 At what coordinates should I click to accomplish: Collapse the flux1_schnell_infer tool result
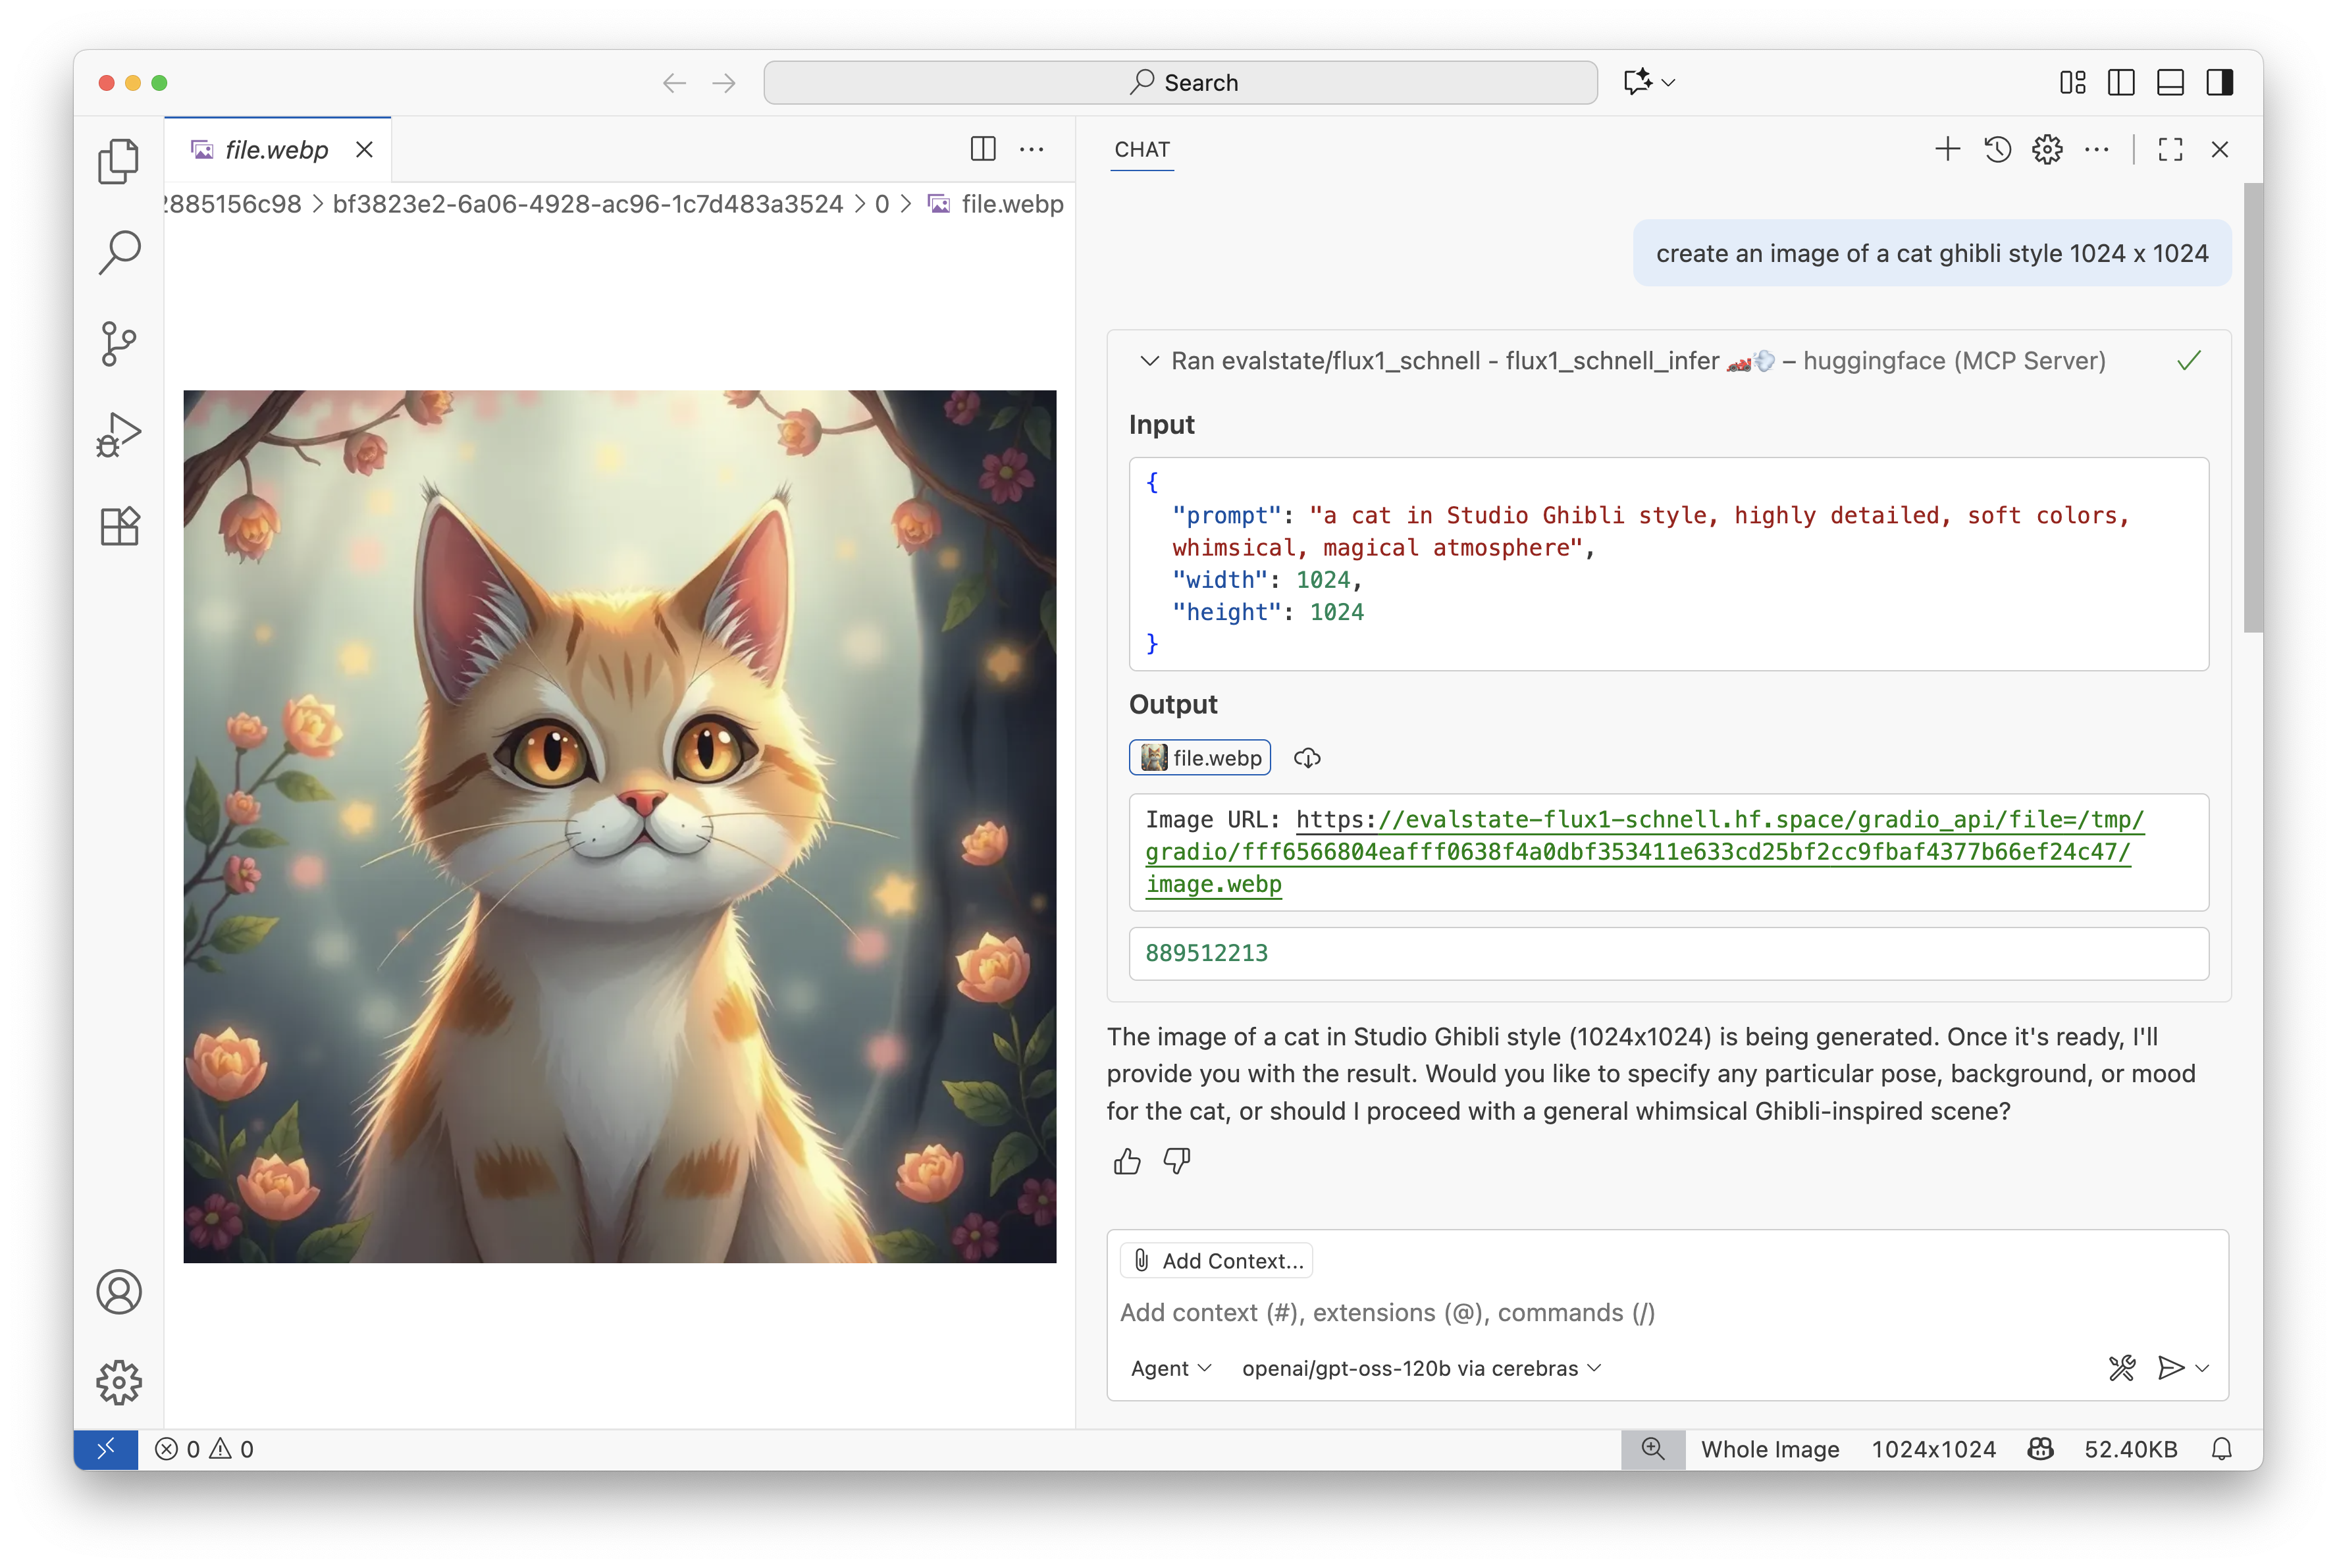1149,361
